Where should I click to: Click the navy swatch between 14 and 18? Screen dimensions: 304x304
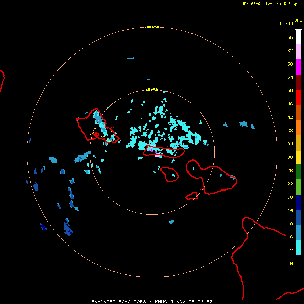click(x=298, y=202)
